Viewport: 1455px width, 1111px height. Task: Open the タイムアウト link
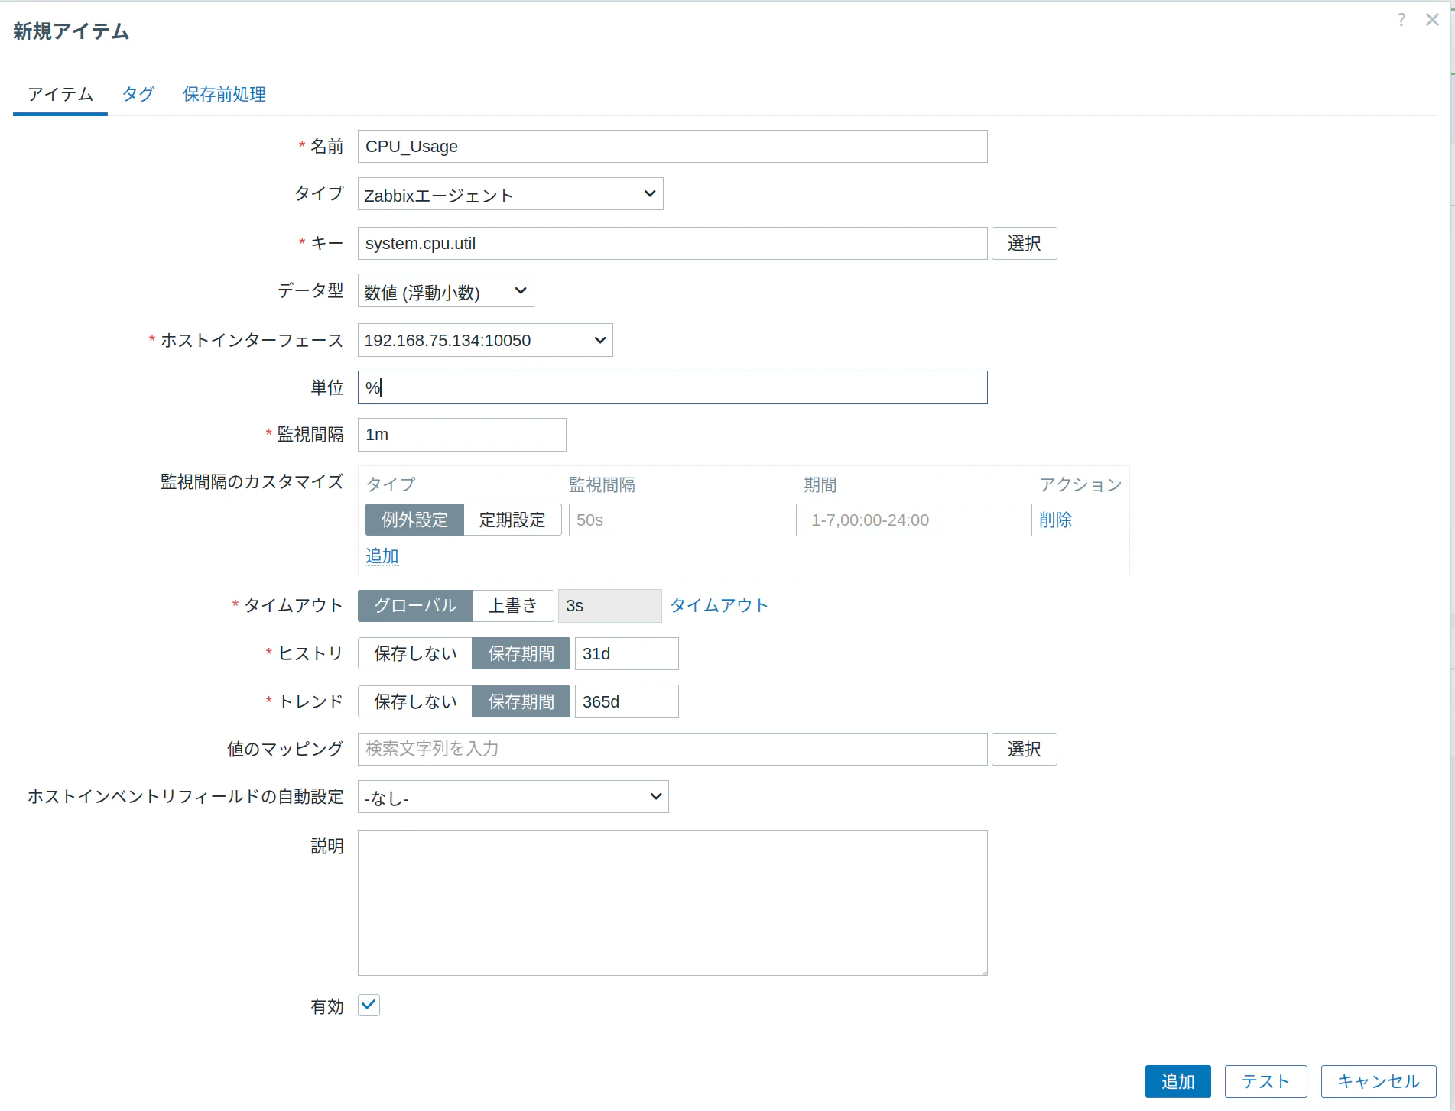pyautogui.click(x=719, y=606)
